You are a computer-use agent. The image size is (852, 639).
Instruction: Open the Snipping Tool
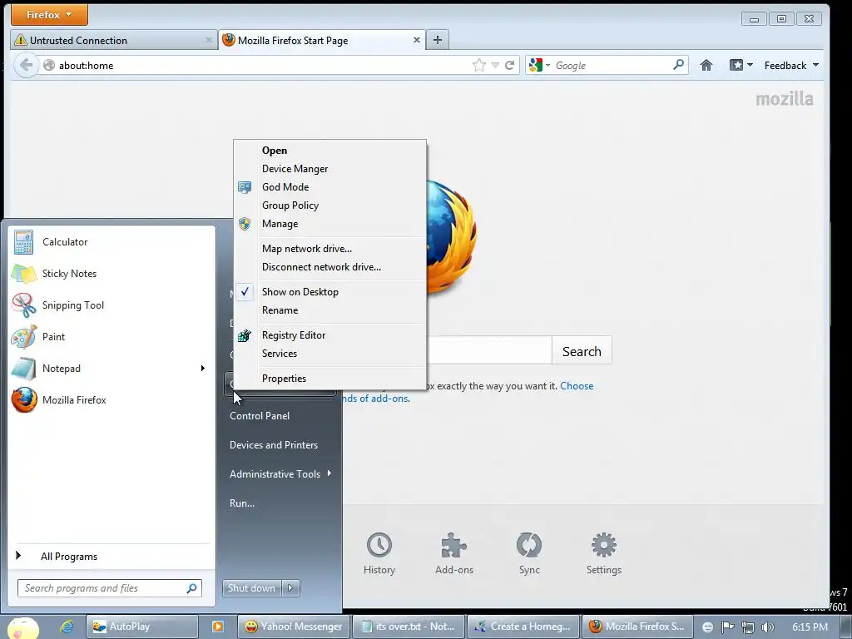pyautogui.click(x=111, y=305)
